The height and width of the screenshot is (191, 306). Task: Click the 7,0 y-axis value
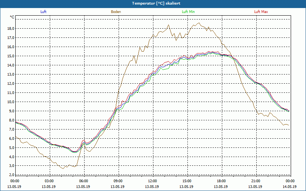pos(12,129)
